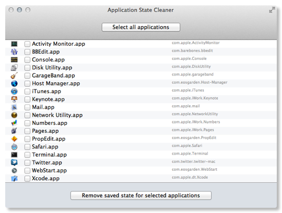Click com.eosgarden.Host-Manager identifier text
Image resolution: width=282 pixels, height=213 pixels.
click(x=199, y=82)
